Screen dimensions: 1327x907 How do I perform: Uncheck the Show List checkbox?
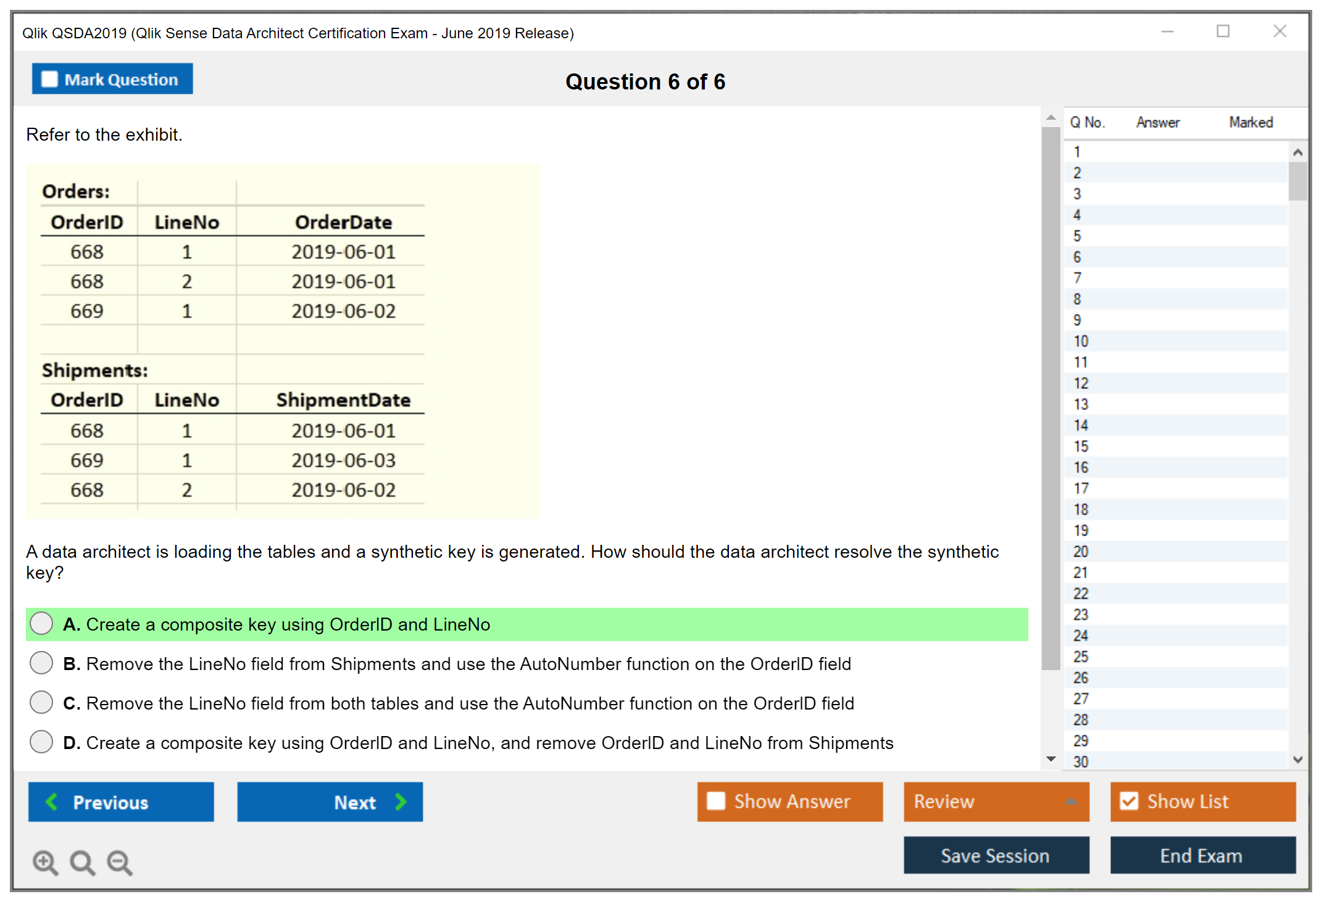click(1129, 801)
